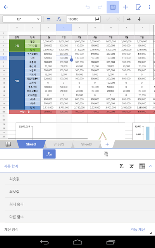Open the fx function inserter

tap(59, 19)
